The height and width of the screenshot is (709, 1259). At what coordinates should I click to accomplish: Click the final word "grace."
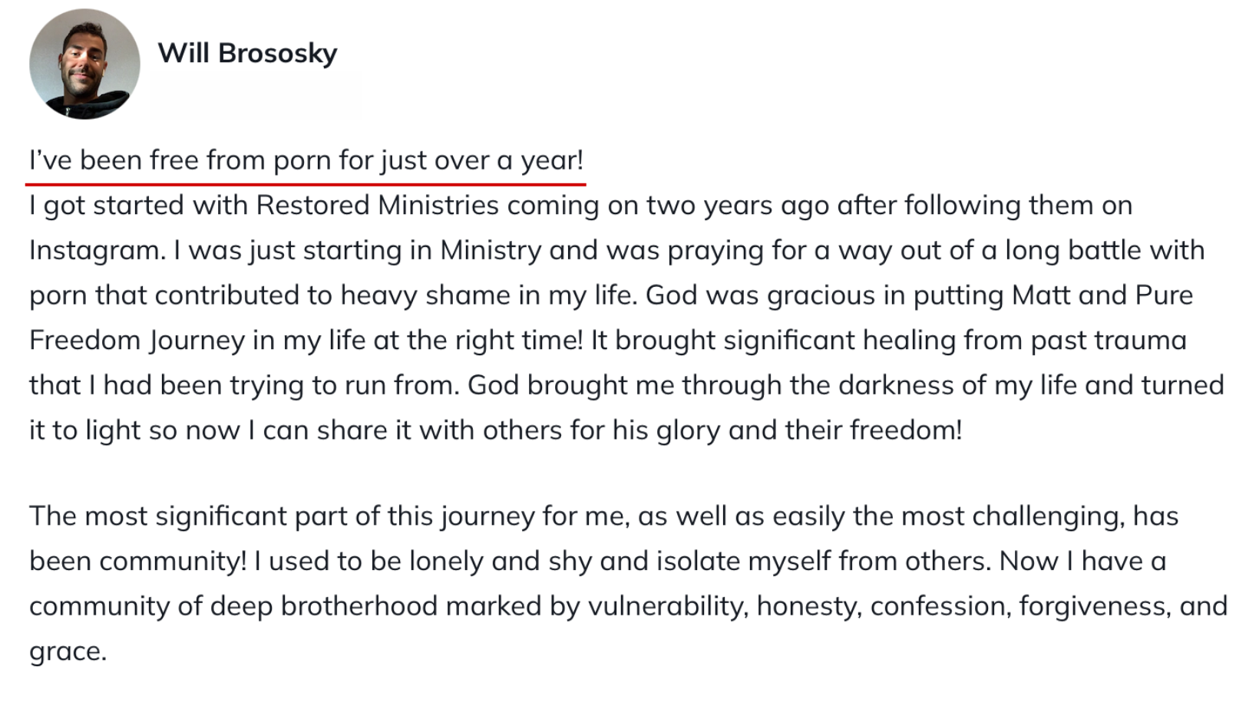click(68, 651)
